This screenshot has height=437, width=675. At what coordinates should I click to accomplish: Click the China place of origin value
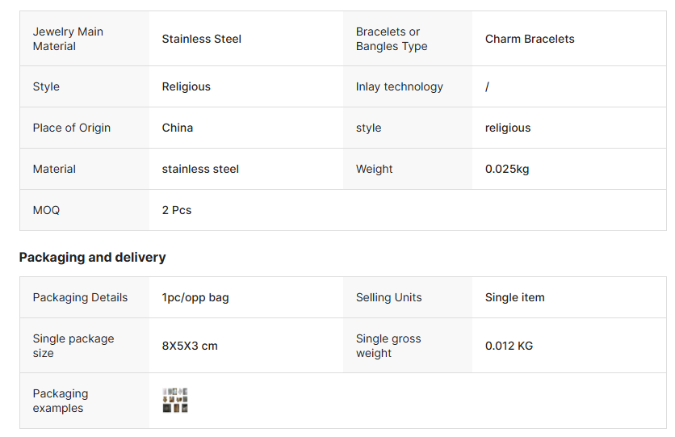pyautogui.click(x=178, y=128)
